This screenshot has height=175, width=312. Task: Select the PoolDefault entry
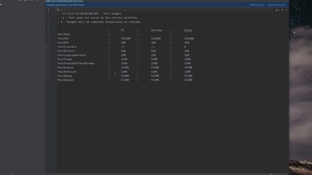pyautogui.click(x=66, y=51)
